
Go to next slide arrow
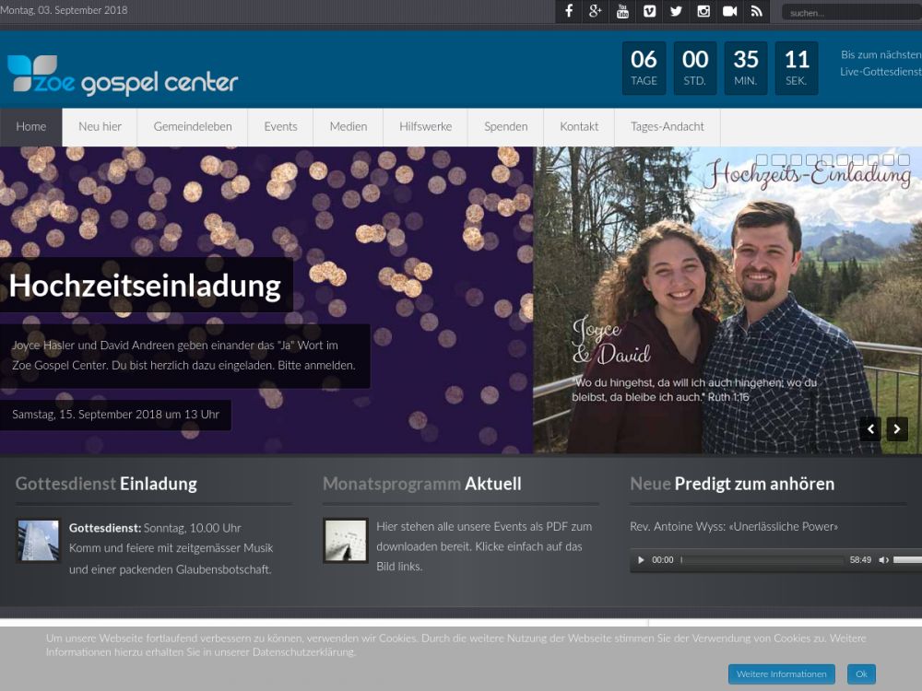[x=897, y=429]
